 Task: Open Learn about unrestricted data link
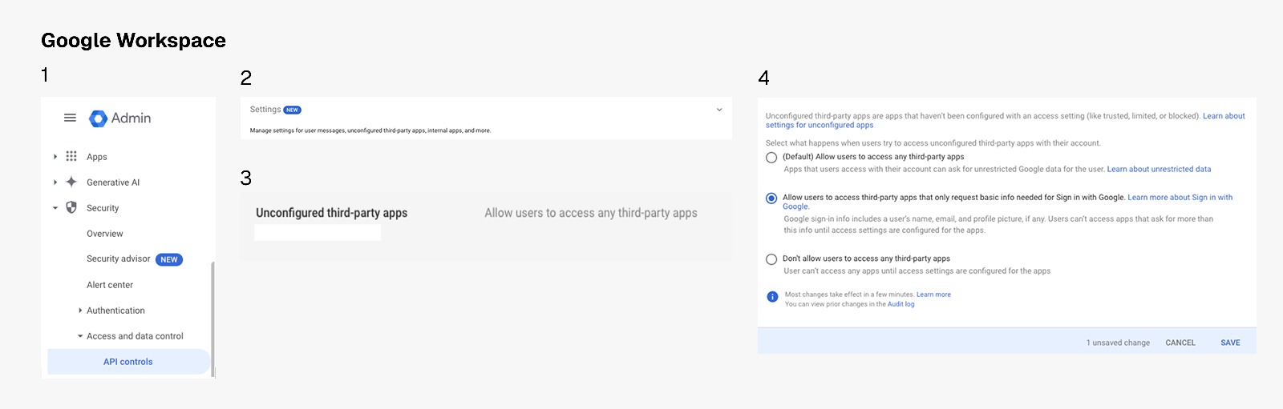coord(1159,169)
